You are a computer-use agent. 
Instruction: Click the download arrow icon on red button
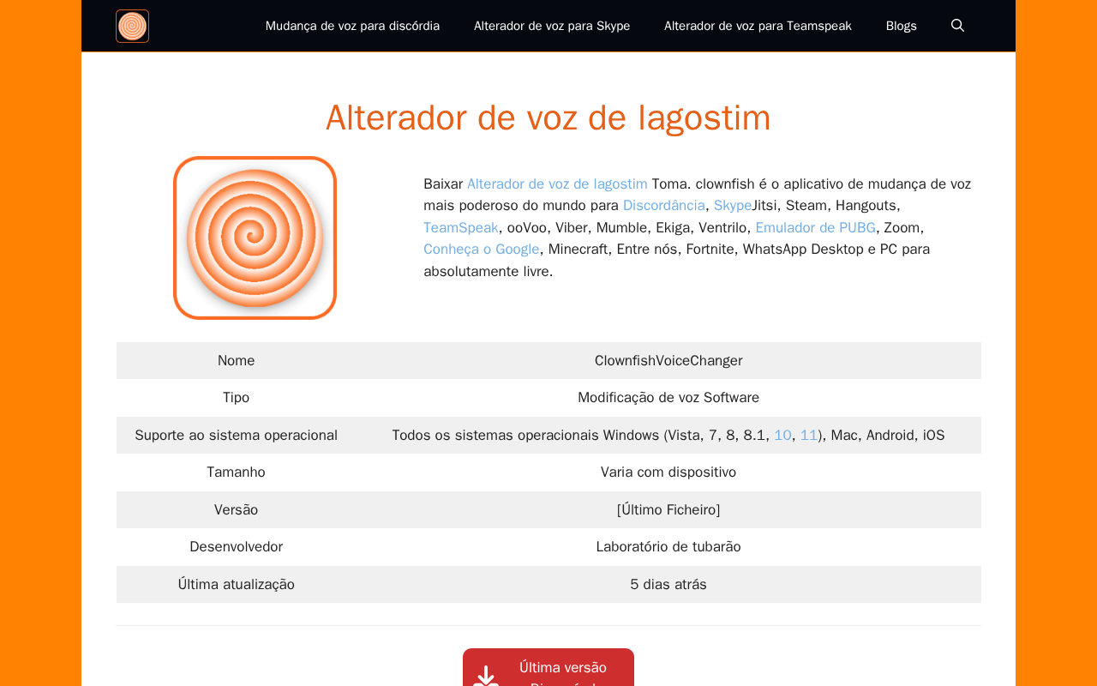click(486, 677)
